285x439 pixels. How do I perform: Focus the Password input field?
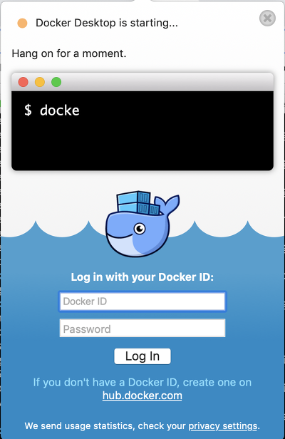pos(142,328)
